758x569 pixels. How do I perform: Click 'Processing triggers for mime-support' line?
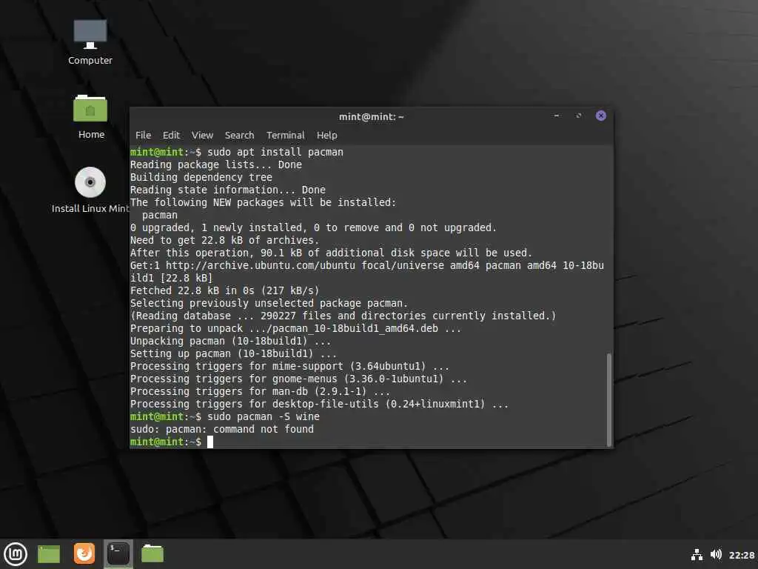pyautogui.click(x=289, y=366)
